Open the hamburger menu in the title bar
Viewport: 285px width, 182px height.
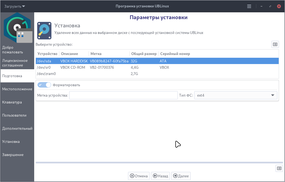pos(249,6)
